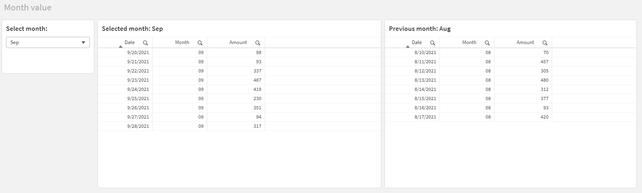The image size is (642, 193).
Task: Sort Selected month table by Amount header
Action: 238,42
